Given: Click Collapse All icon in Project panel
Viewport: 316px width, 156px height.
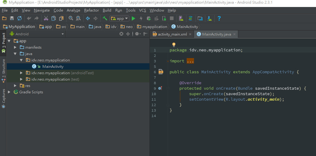Looking at the screenshot, I should coord(128,34).
